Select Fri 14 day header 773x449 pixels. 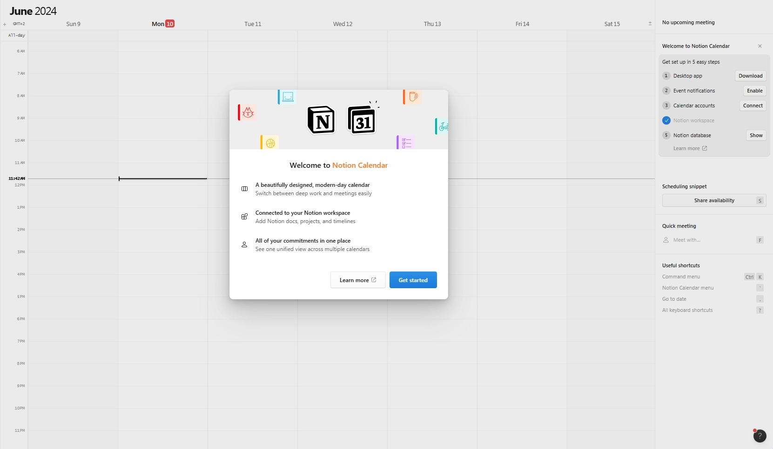click(x=522, y=24)
